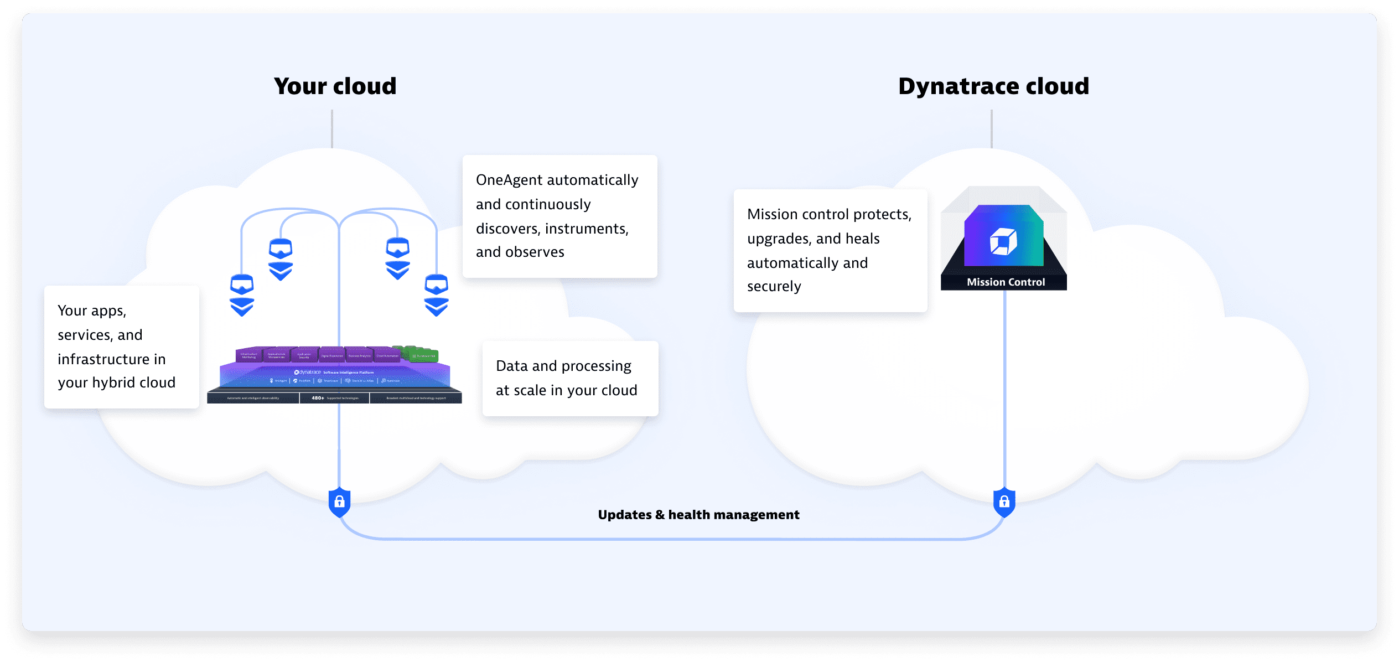Click the PurePath icon on platform

(x=296, y=381)
